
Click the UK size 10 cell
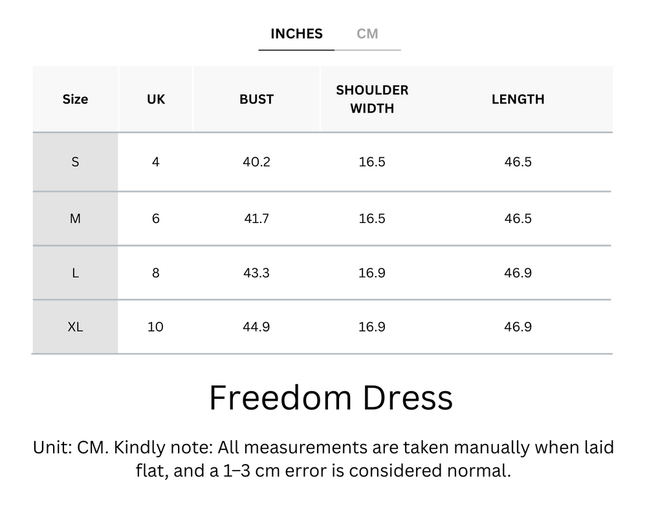(155, 327)
